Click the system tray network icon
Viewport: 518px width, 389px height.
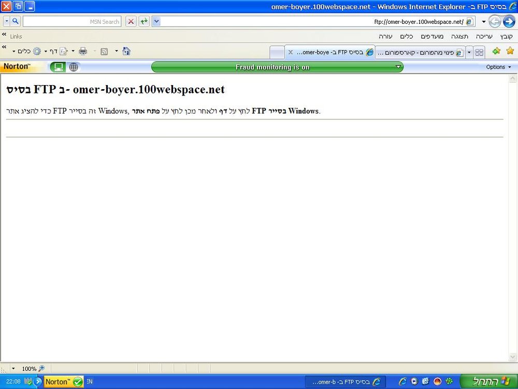pos(28,381)
